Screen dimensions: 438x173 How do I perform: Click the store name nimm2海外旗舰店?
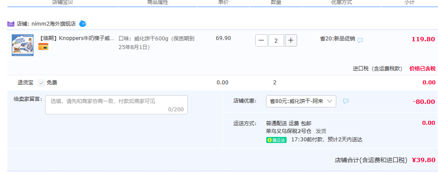pyautogui.click(x=53, y=24)
